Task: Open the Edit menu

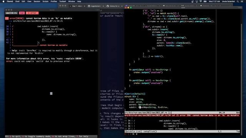Action: (23, 2)
